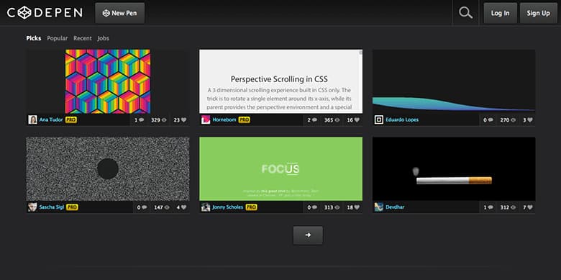Open the Perspective Scrolling in CSS pen
The height and width of the screenshot is (280, 561).
point(280,81)
